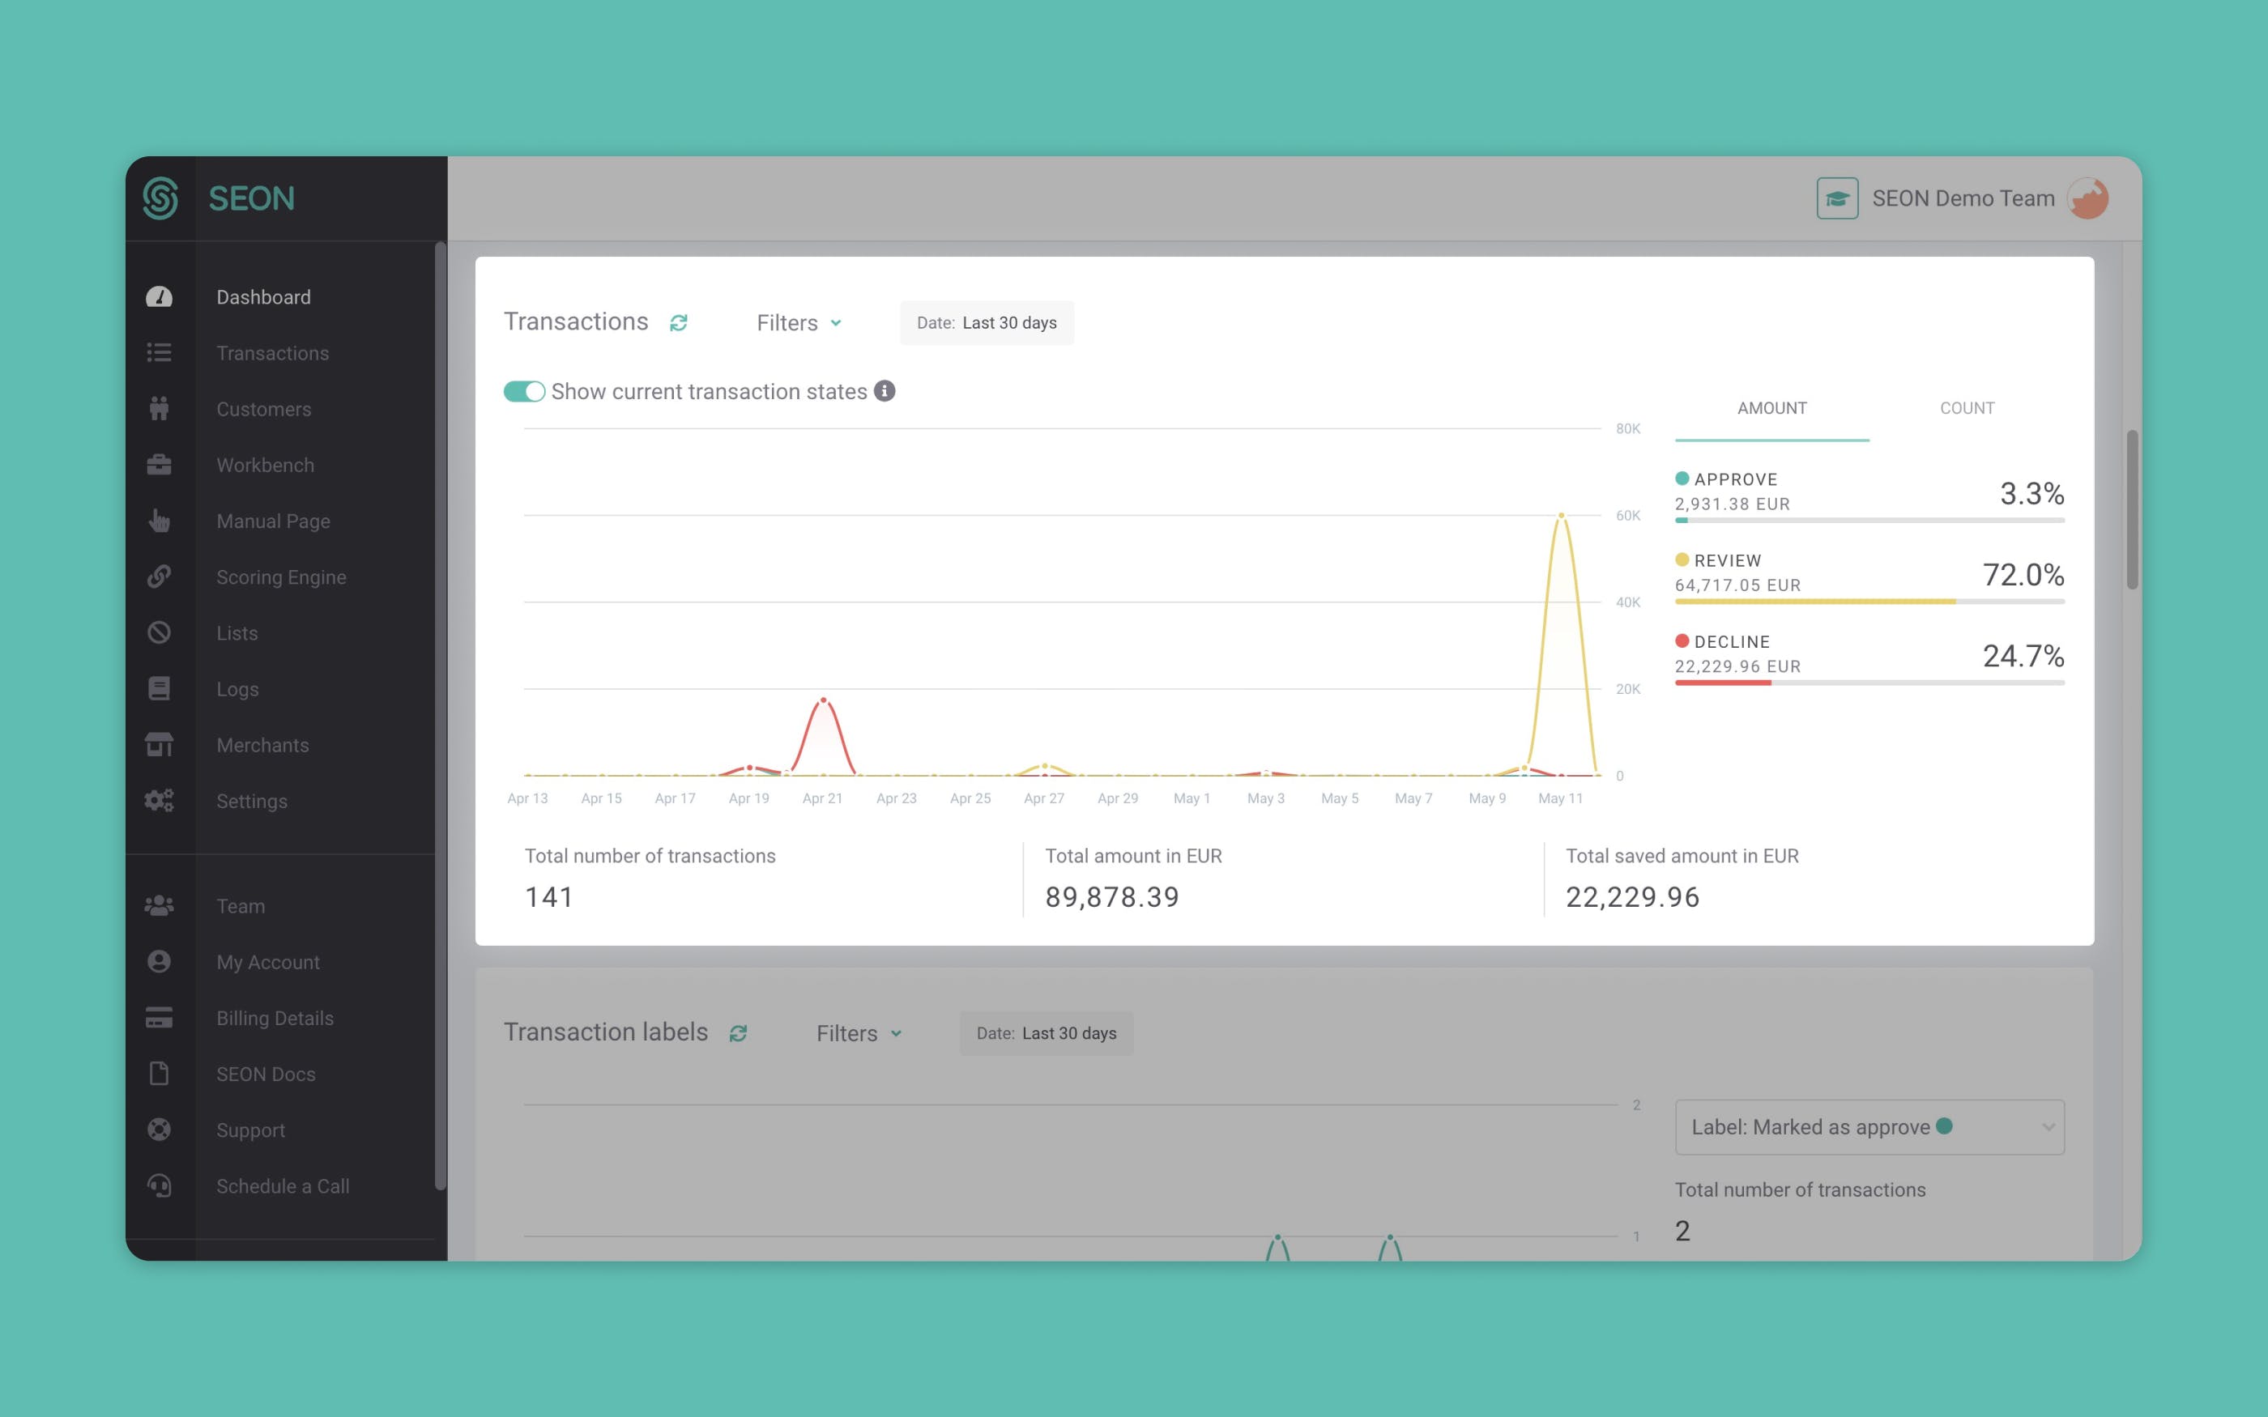2268x1417 pixels.
Task: Open Lists via the ban circle icon
Action: [x=160, y=632]
